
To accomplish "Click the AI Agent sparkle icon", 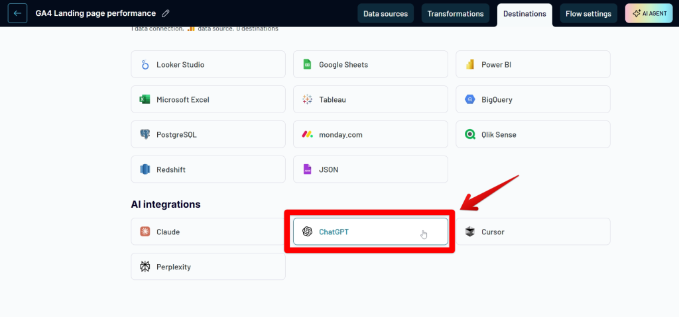I will point(636,13).
